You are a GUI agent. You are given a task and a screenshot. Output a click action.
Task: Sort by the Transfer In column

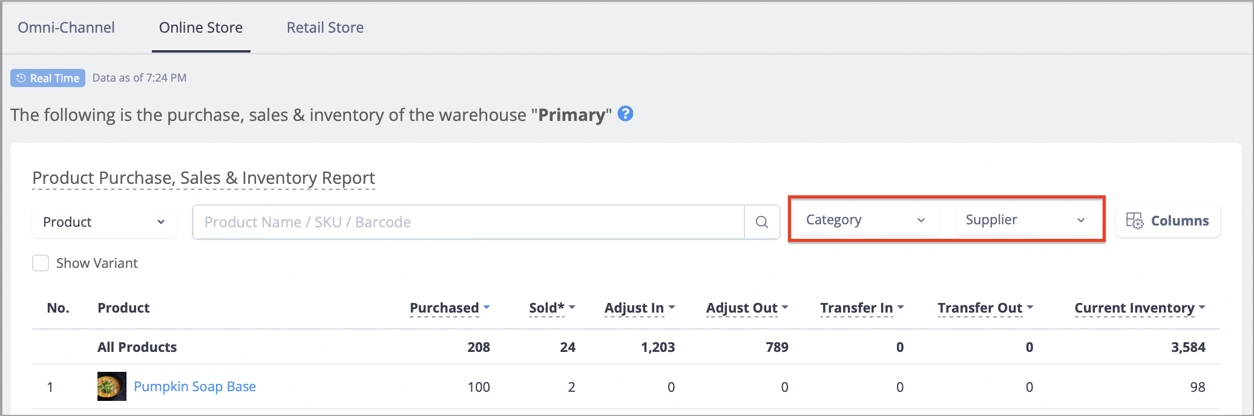862,308
